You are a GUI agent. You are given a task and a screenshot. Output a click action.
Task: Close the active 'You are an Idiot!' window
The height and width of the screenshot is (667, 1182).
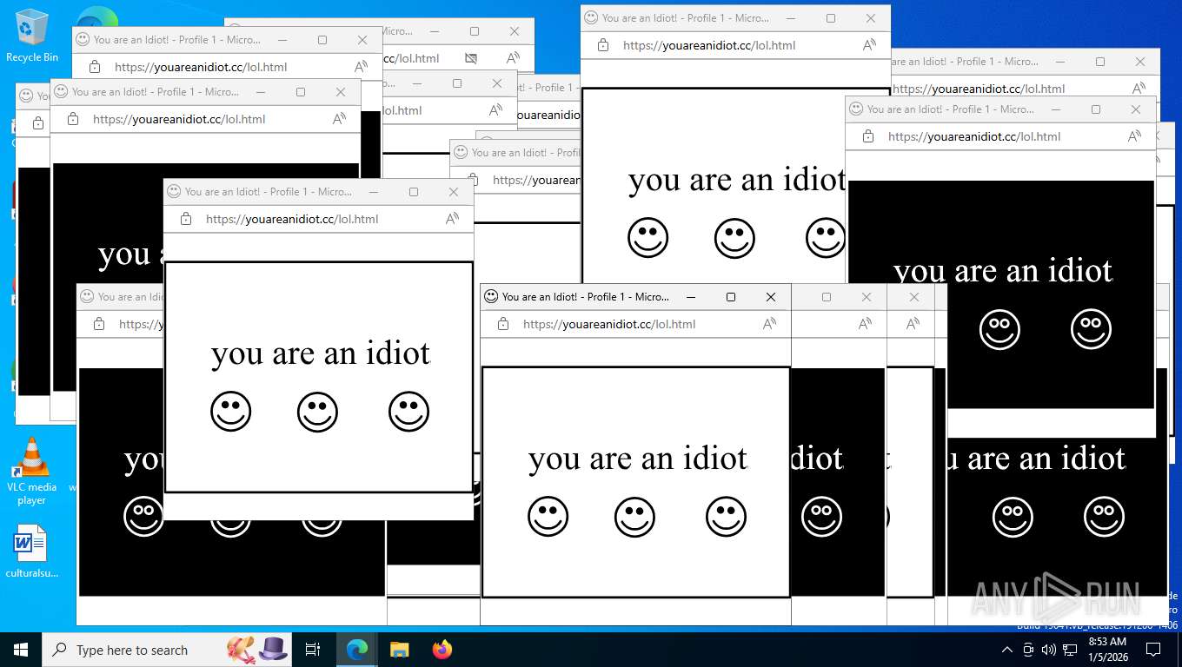coord(771,296)
